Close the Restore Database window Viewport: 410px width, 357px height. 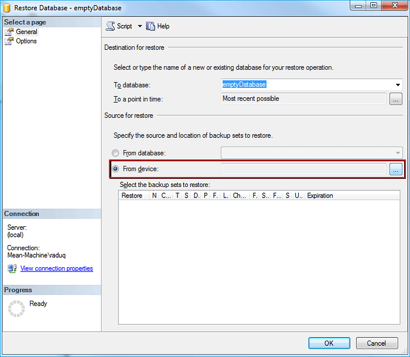(395, 5)
